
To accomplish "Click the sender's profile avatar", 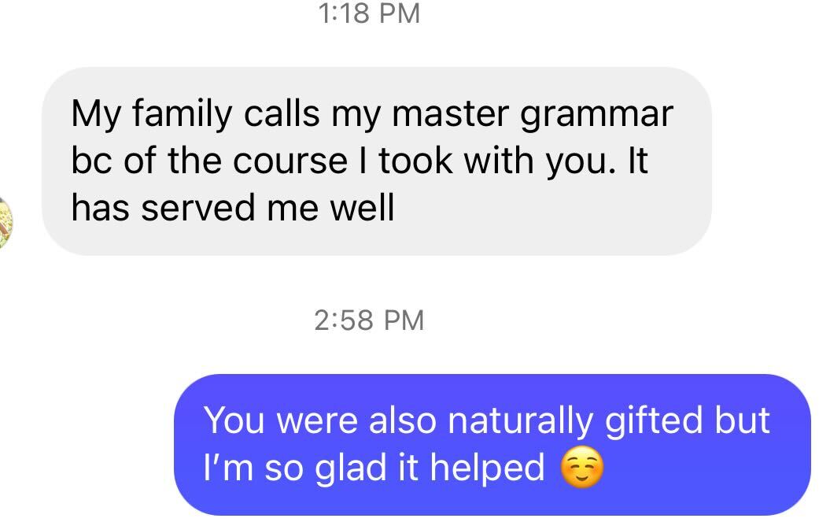I will click(6, 221).
